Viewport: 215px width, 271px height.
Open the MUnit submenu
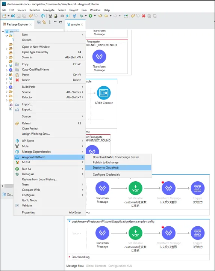pyautogui.click(x=50, y=162)
